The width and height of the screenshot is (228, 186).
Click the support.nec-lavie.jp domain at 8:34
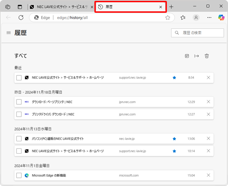tap(132, 77)
